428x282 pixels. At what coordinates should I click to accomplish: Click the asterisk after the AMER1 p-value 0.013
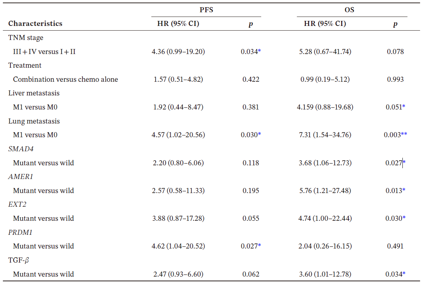point(404,190)
